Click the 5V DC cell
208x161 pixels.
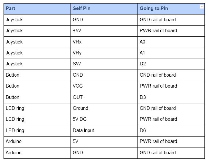(80, 119)
